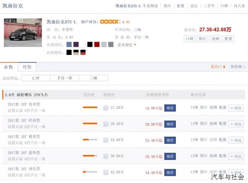This screenshot has height=183, width=248.
Task: Click dealer price 18.99万起
Action: click(154, 108)
